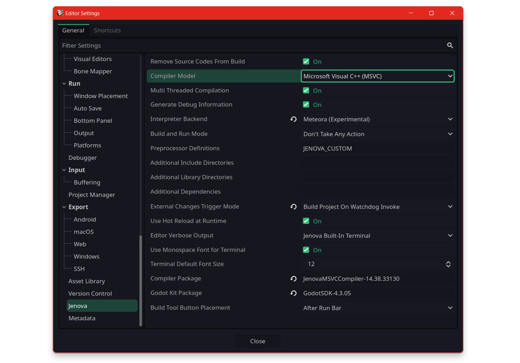
Task: Select macOS export settings
Action: [84, 232]
